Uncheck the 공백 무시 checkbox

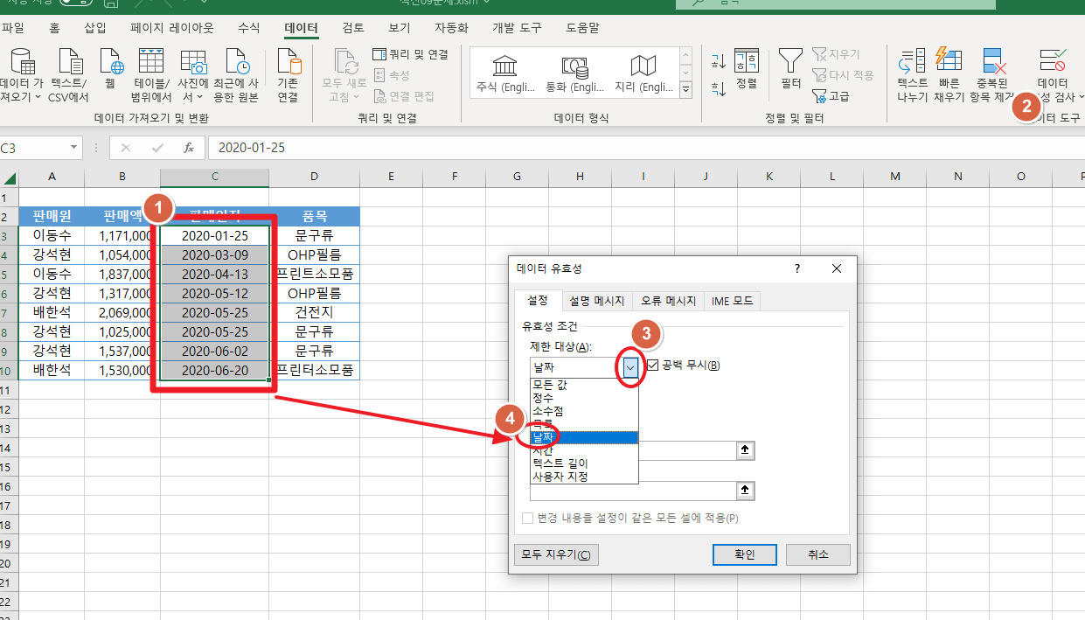click(x=652, y=365)
